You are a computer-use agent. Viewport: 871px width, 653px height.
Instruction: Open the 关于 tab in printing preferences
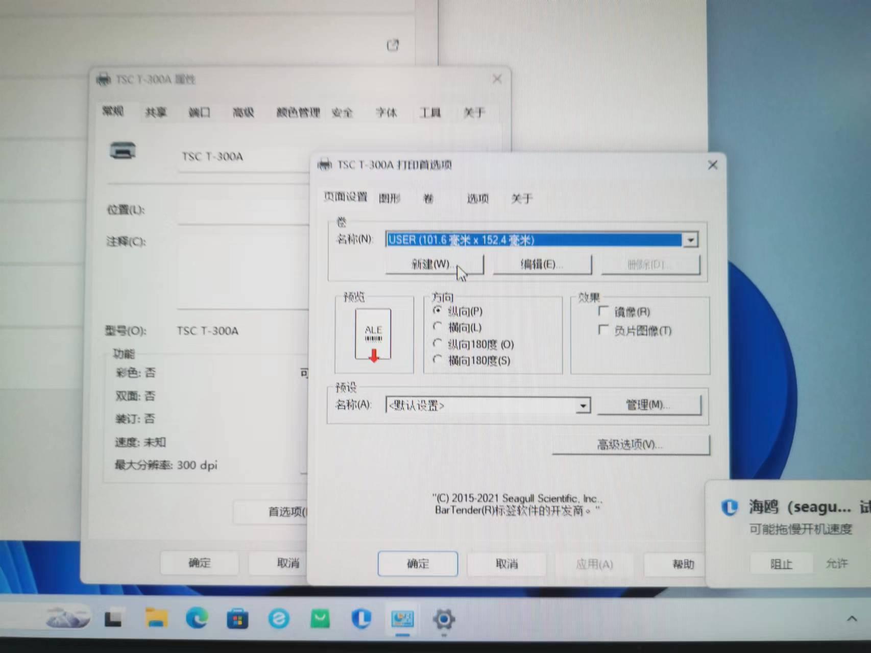(522, 198)
